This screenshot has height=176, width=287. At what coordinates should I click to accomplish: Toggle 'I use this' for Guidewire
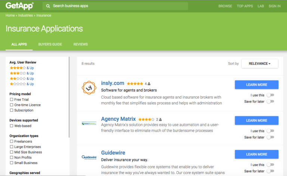point(270,165)
